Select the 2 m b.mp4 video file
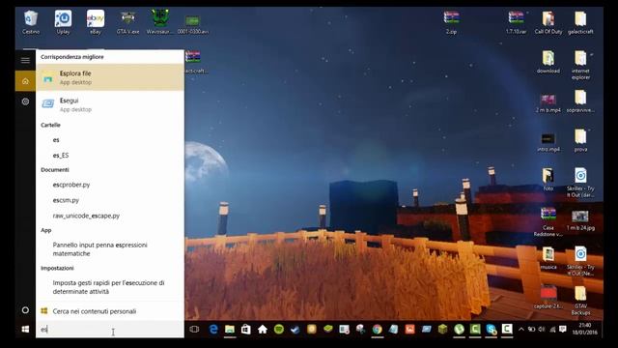This screenshot has width=618, height=348. (548, 103)
